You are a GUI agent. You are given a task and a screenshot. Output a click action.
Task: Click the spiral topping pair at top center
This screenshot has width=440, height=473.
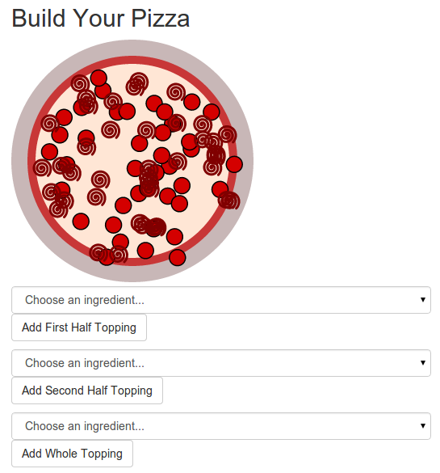click(x=137, y=83)
